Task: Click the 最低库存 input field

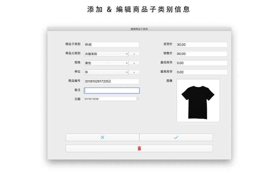Action: (202, 63)
